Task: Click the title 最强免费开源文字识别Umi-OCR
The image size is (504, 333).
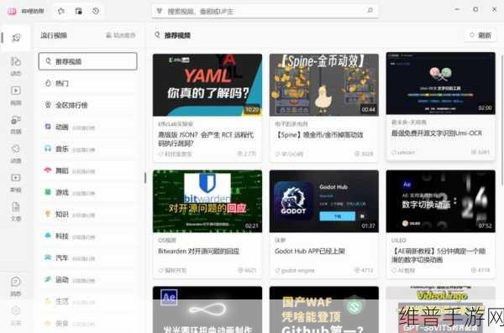Action: point(437,133)
